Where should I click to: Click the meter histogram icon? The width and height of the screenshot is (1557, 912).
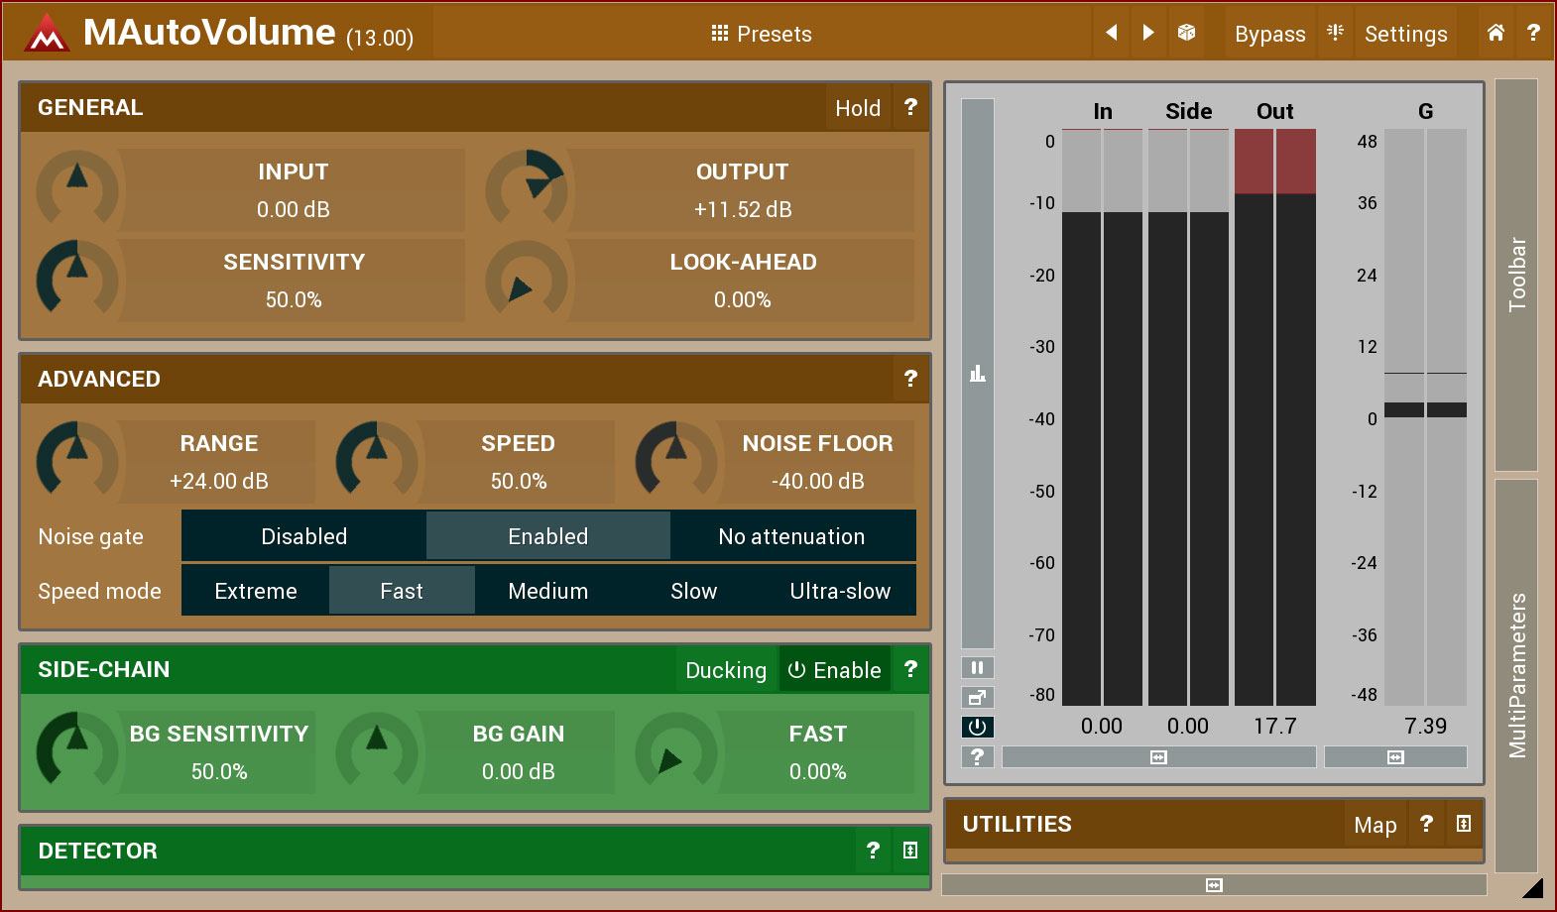[x=978, y=374]
